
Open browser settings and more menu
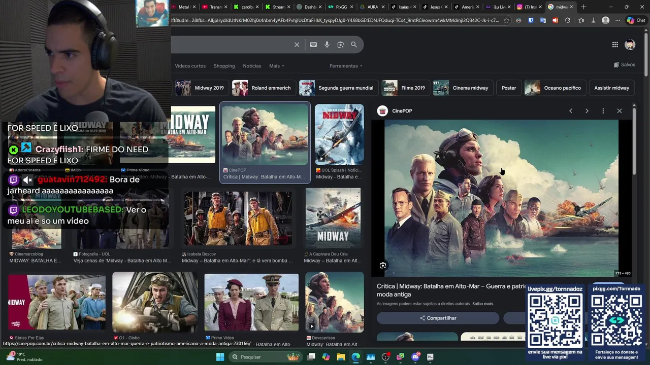pos(617,21)
